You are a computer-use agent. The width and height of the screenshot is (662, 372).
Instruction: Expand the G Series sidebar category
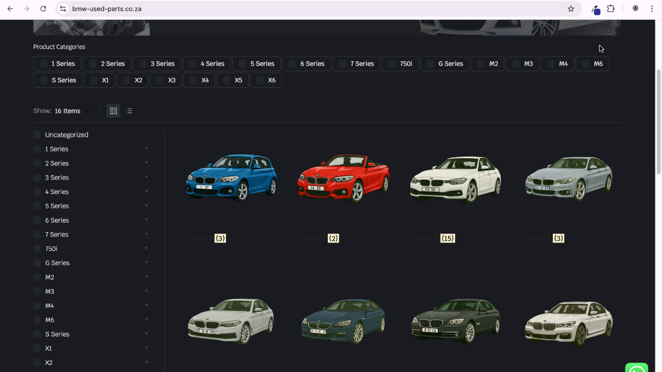146,263
